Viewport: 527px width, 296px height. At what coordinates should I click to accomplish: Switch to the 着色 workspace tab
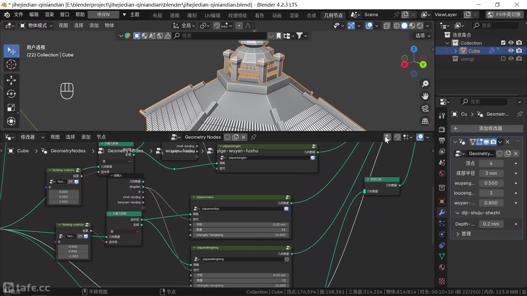pos(259,16)
